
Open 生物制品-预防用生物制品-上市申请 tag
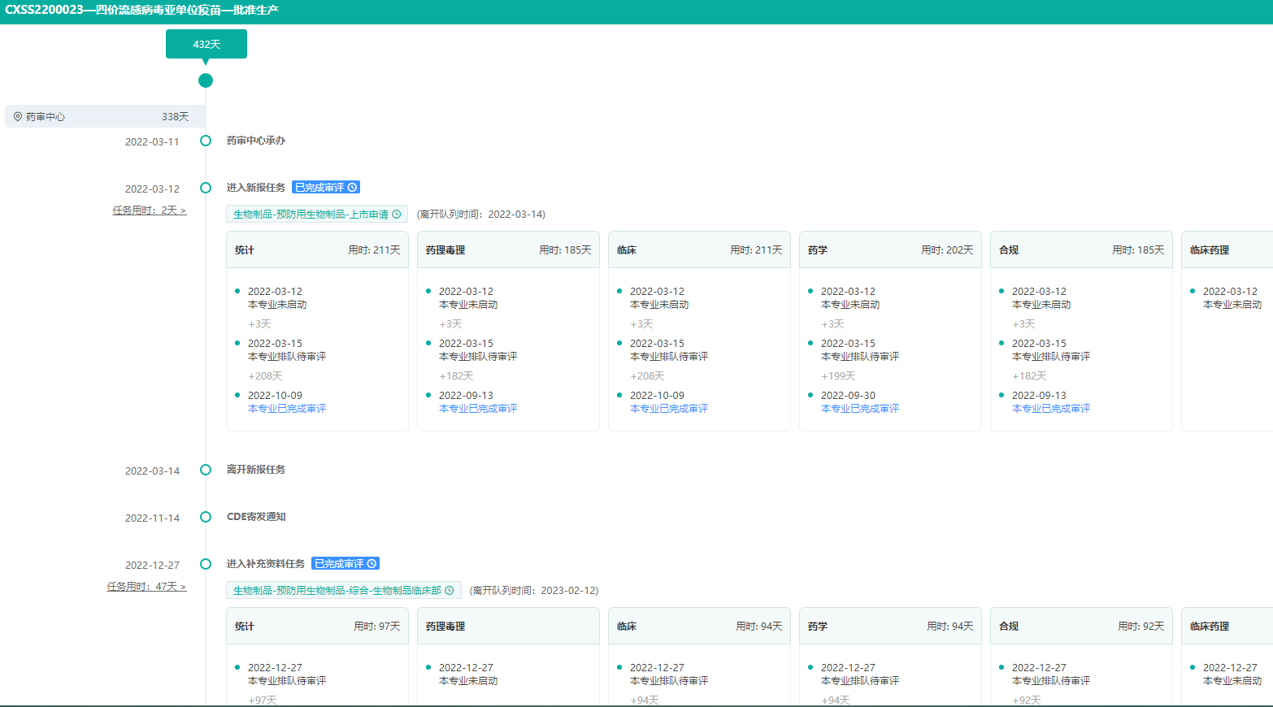click(x=311, y=215)
